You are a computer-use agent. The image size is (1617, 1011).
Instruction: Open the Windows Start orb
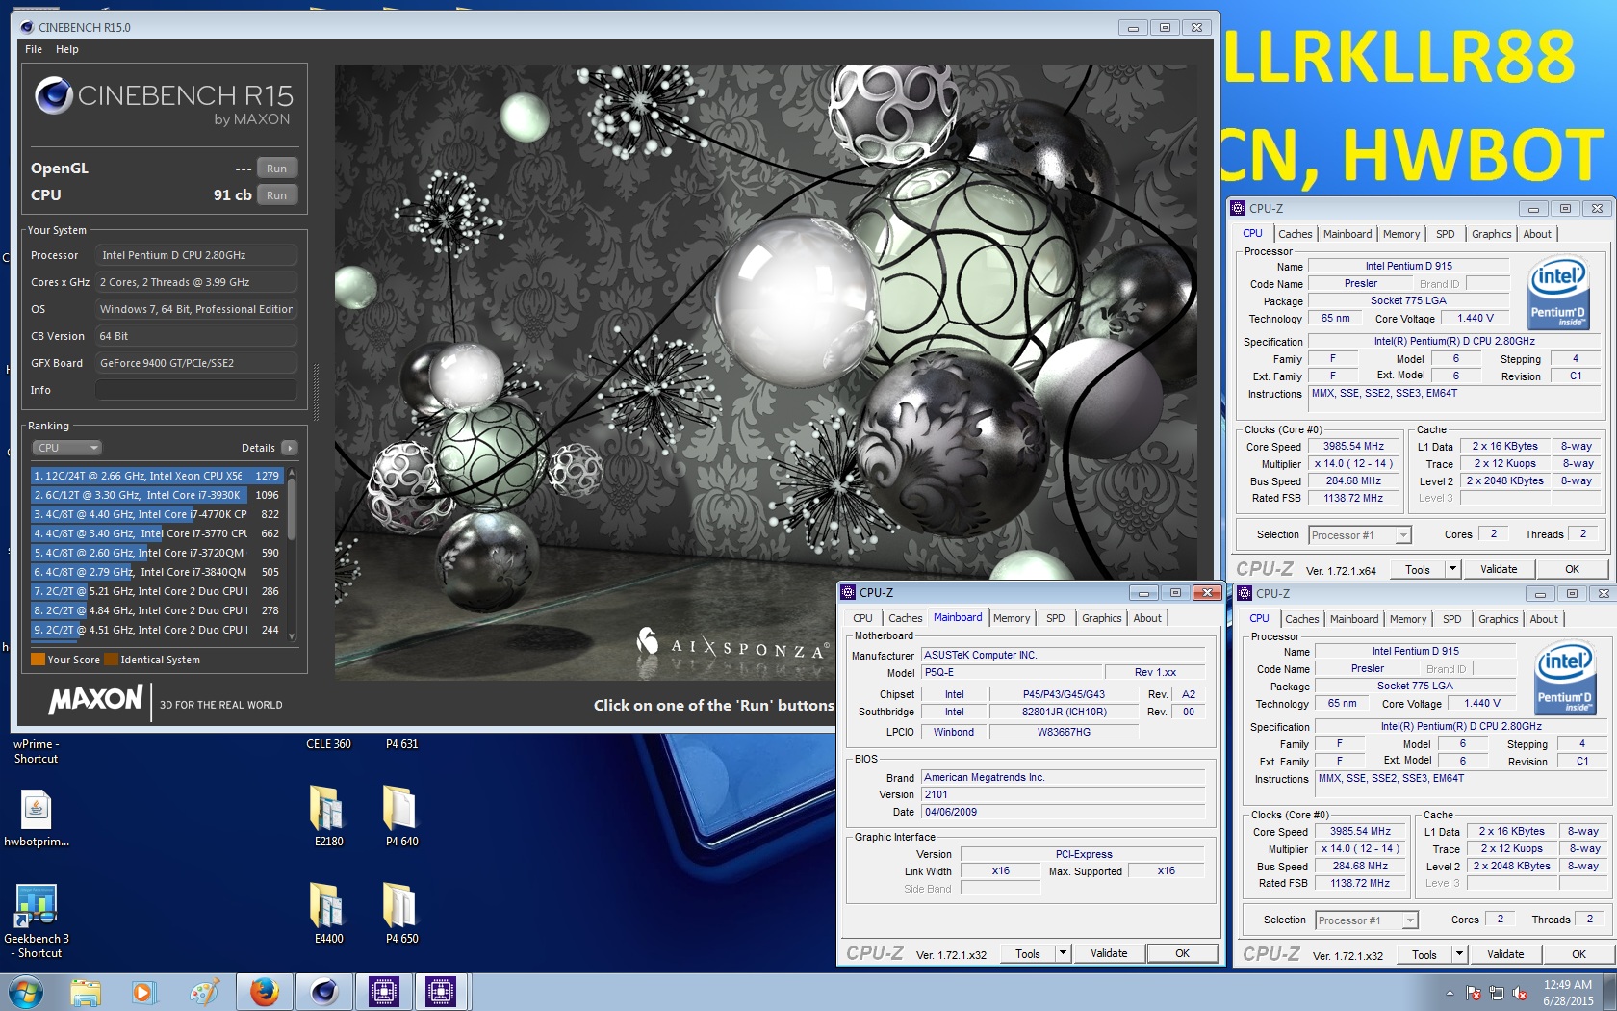26,992
